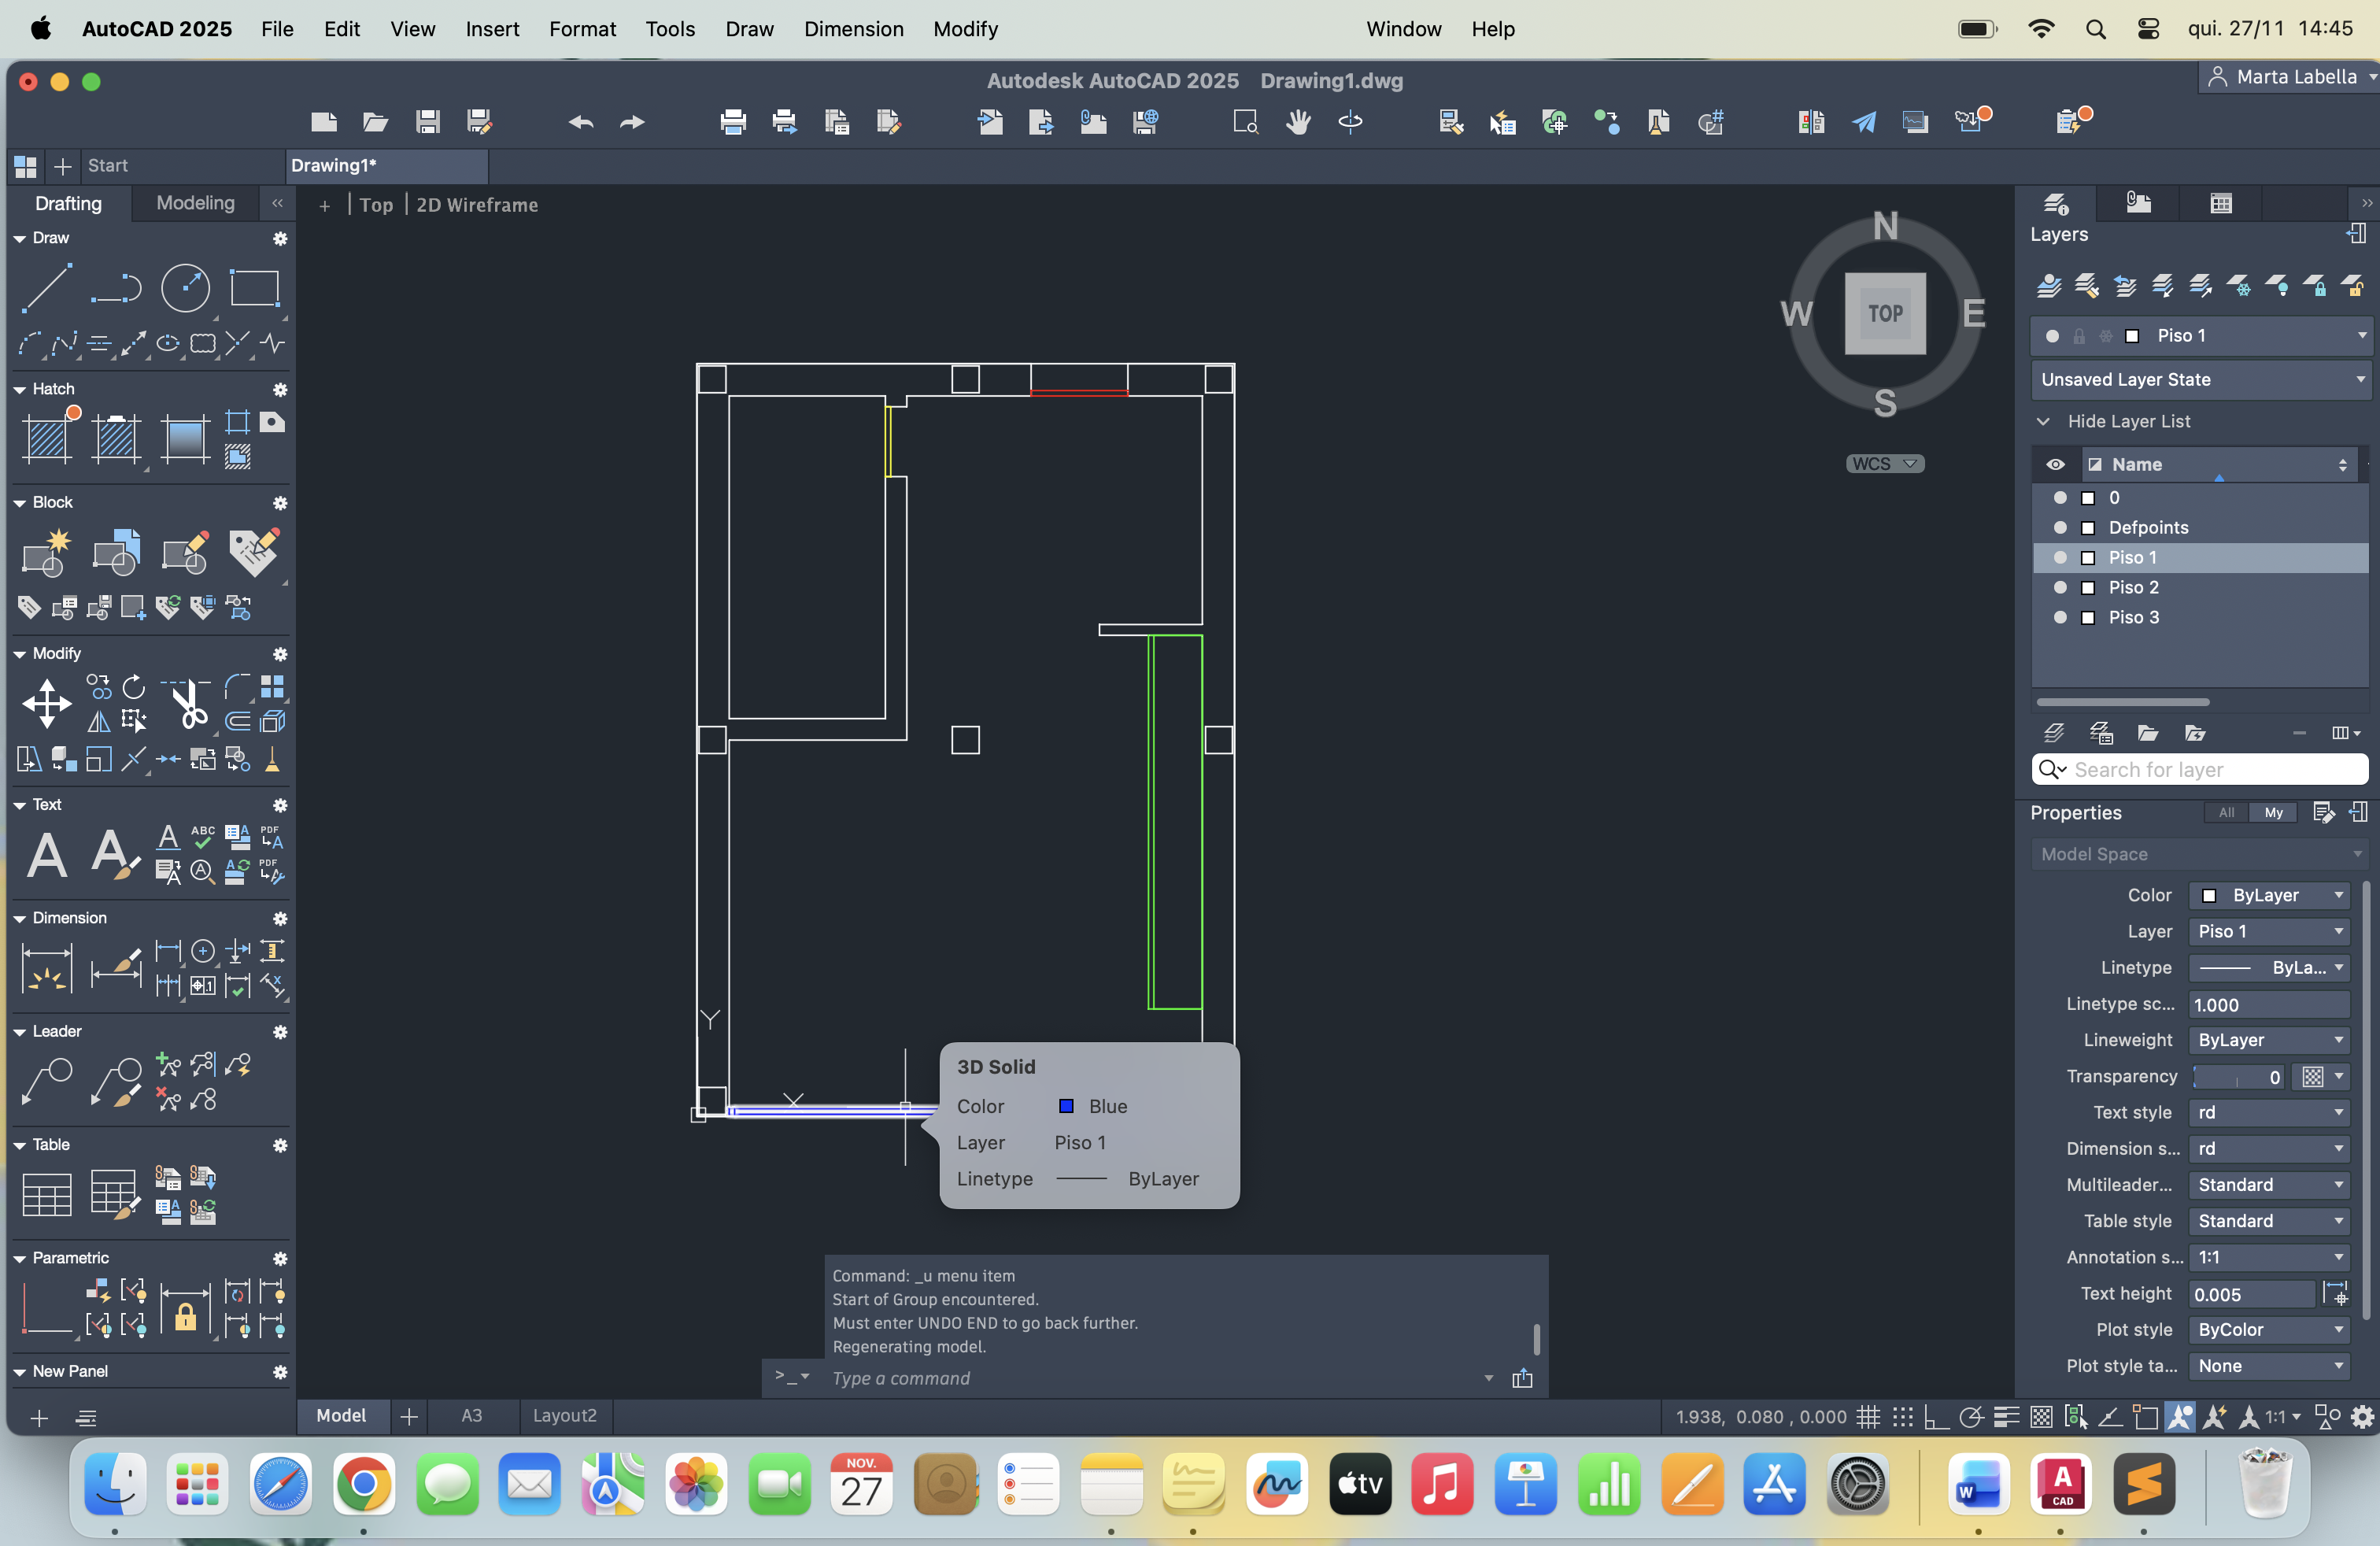The width and height of the screenshot is (2380, 1546).
Task: Toggle grid display in status bar
Action: [1868, 1416]
